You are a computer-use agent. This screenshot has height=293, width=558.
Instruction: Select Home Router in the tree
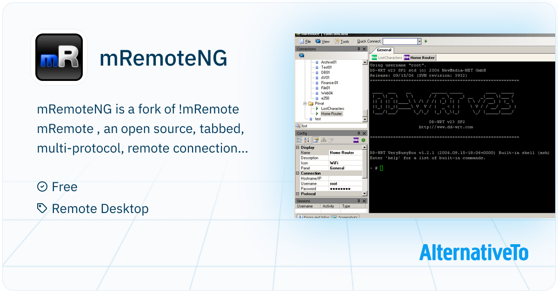(x=332, y=114)
